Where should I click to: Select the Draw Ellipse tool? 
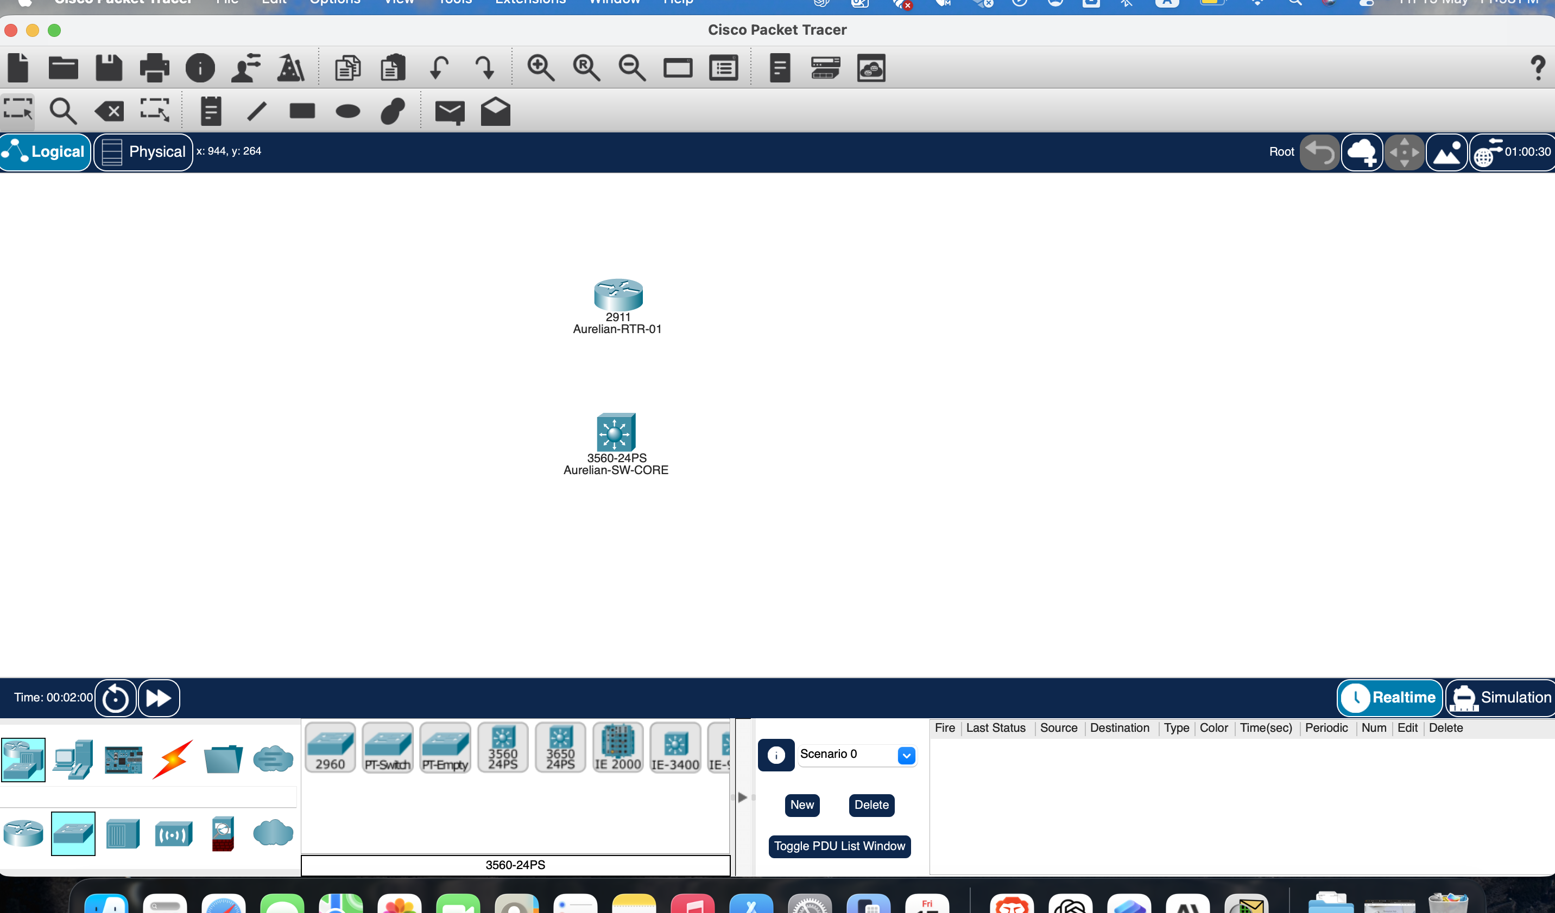[348, 111]
